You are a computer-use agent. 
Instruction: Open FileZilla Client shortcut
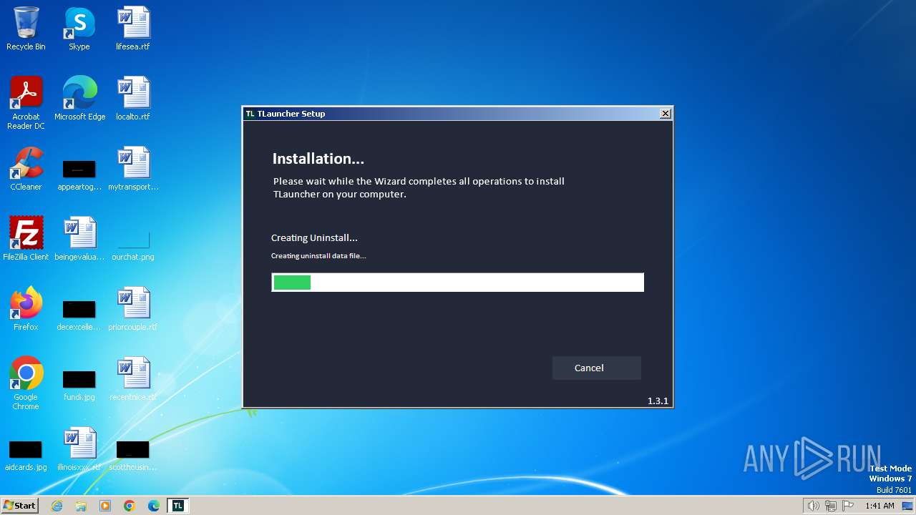point(26,239)
